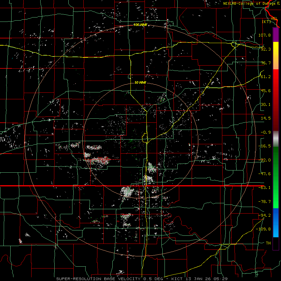Click the "TH" threshold label
Viewport: 281px width, 281px height.
[268, 243]
